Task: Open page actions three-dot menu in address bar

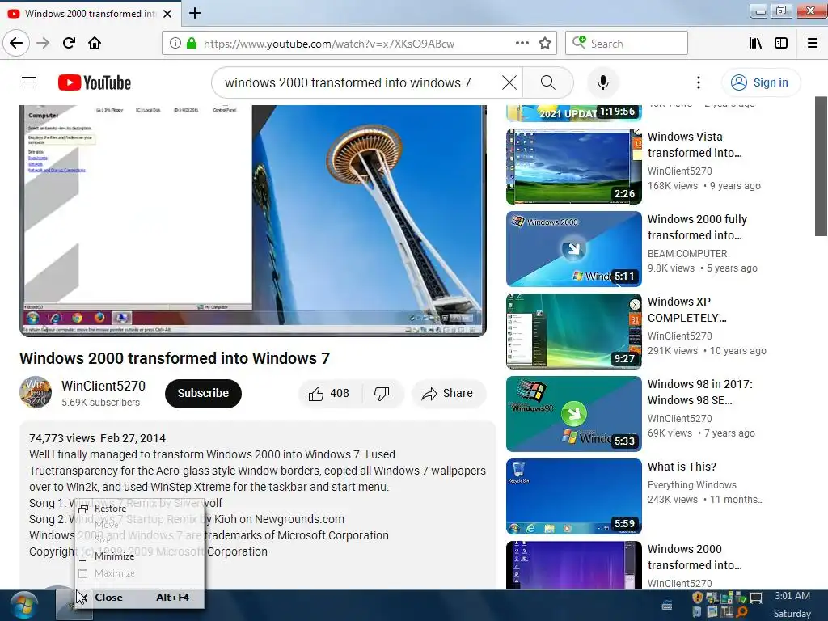Action: [522, 44]
